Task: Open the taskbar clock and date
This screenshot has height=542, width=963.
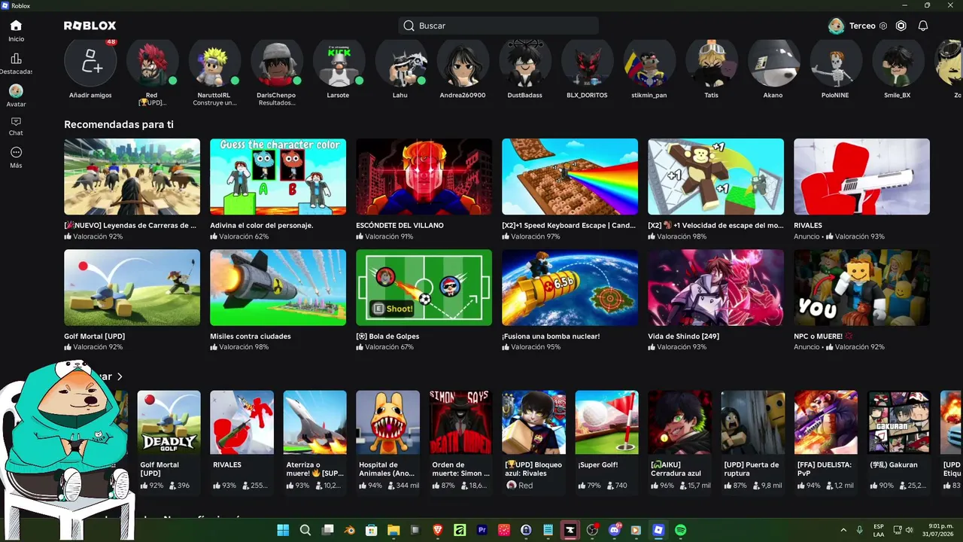Action: pos(937,530)
